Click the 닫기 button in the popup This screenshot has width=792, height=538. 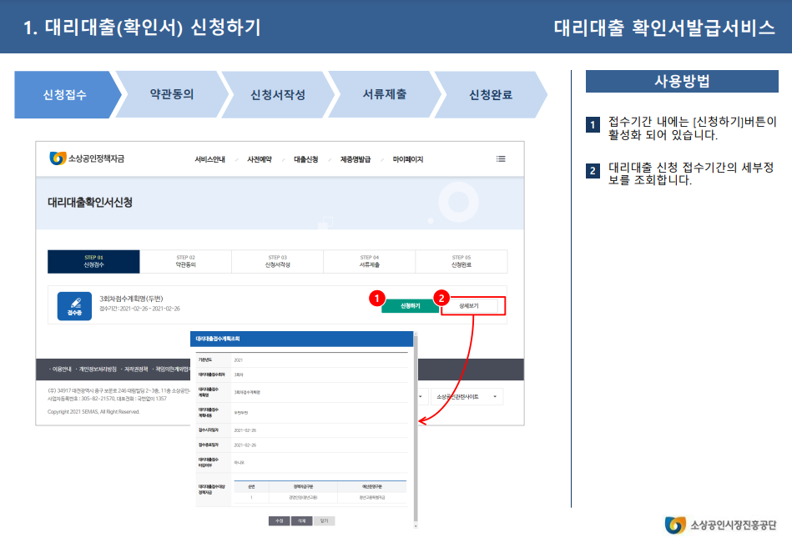click(x=324, y=520)
